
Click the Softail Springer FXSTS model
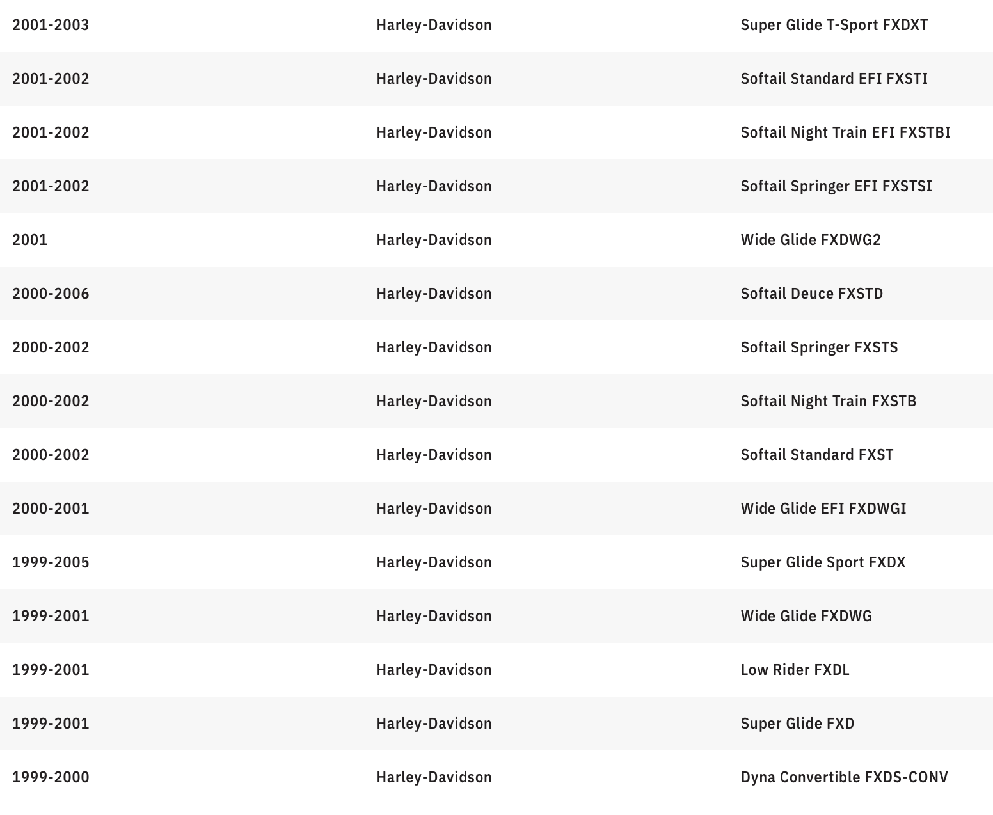(x=819, y=347)
